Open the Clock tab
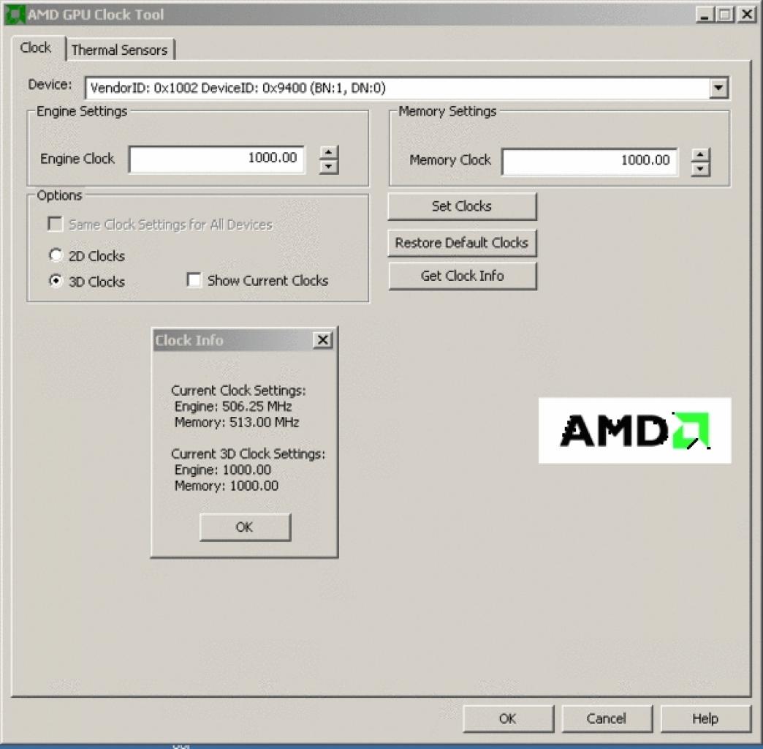The height and width of the screenshot is (749, 763). [x=36, y=48]
